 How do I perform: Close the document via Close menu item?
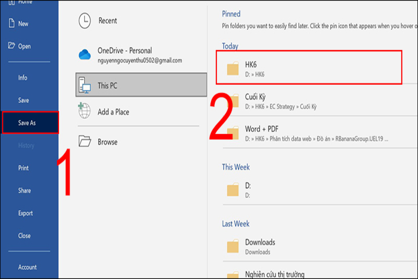point(25,236)
